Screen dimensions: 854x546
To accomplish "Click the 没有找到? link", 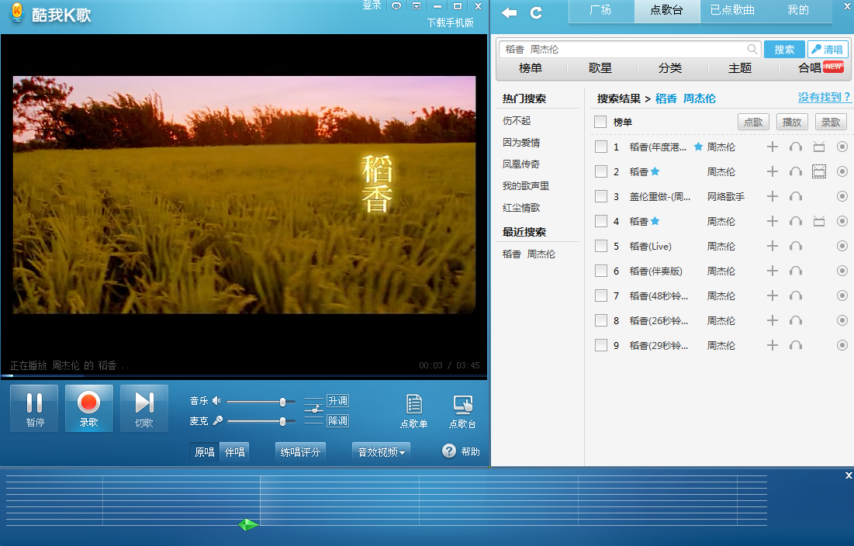I will [x=824, y=98].
